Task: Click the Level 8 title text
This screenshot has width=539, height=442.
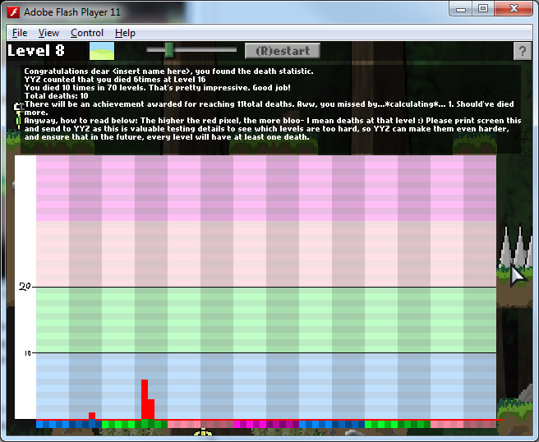Action: [x=36, y=50]
